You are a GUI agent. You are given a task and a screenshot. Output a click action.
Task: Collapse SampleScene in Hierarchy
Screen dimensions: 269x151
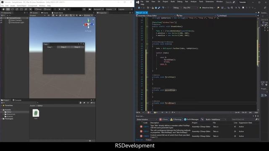click(5, 18)
